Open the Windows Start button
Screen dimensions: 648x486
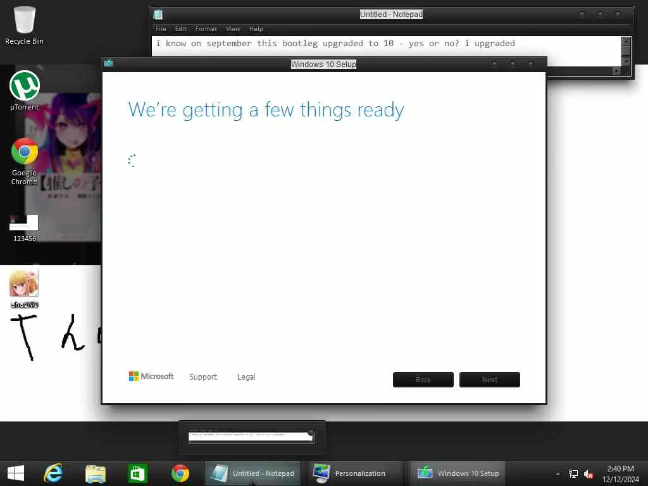(x=16, y=473)
